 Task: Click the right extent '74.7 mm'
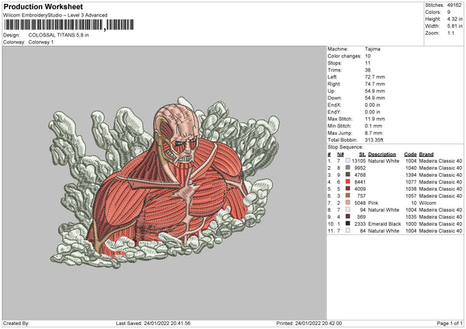click(375, 84)
